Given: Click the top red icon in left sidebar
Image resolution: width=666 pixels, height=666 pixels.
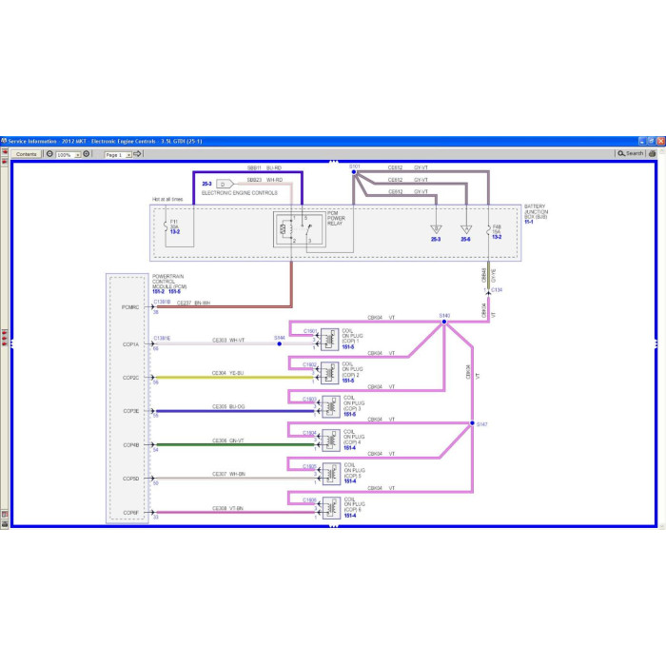Looking at the screenshot, I should tap(5, 152).
